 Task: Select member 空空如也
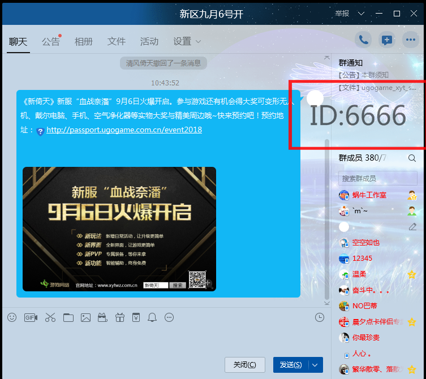[x=365, y=243]
